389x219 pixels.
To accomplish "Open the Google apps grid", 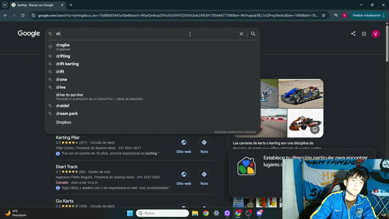I will point(364,34).
